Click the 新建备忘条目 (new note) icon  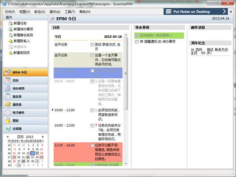coord(11,35)
